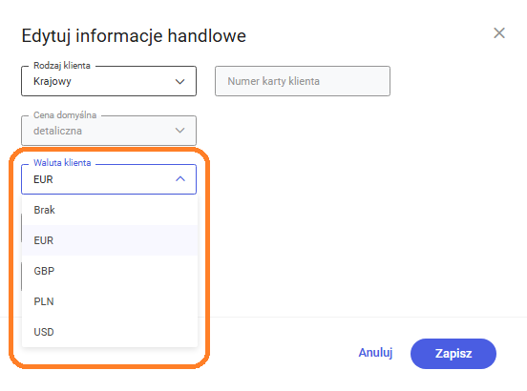This screenshot has width=527, height=391.
Task: Select USD from the currency list
Action: click(x=110, y=332)
